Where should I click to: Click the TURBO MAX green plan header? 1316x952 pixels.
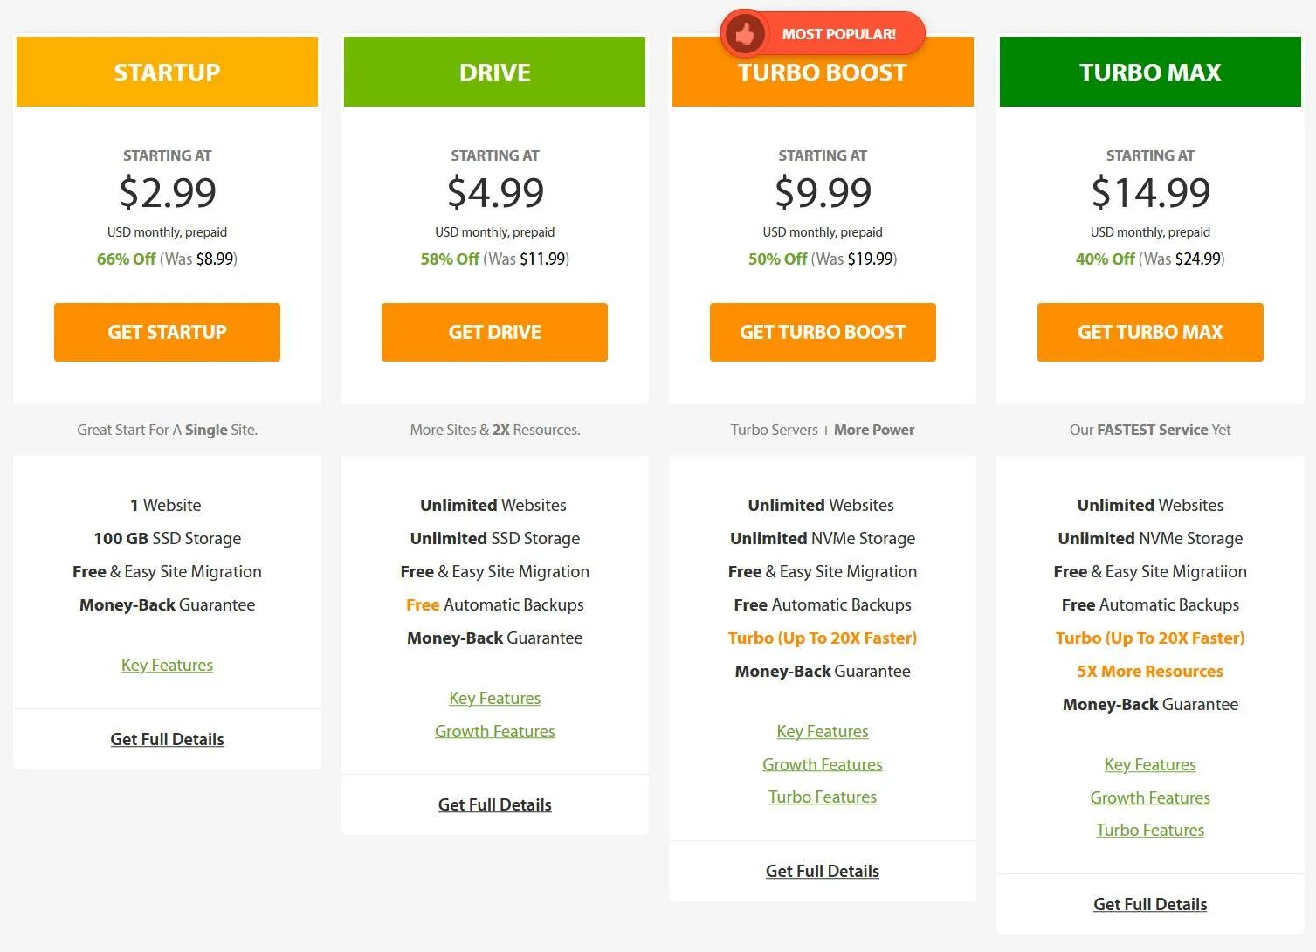point(1149,72)
